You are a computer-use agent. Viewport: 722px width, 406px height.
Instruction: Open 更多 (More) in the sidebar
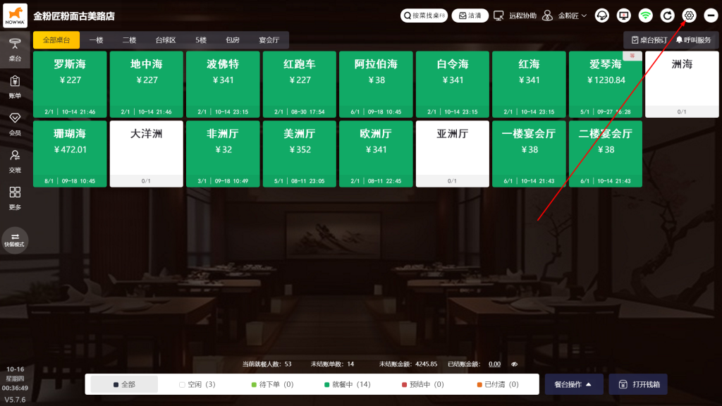(15, 198)
